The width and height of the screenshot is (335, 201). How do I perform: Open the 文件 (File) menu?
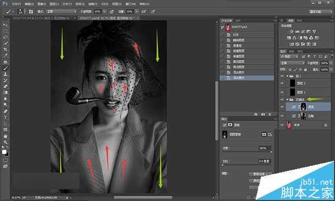click(16, 4)
